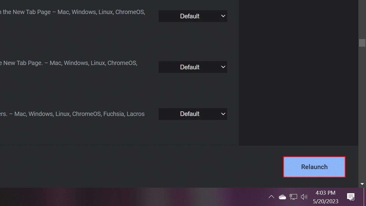
Task: Open Default dropdown for 'New Tab Page. – Mac' row
Action: pyautogui.click(x=193, y=67)
